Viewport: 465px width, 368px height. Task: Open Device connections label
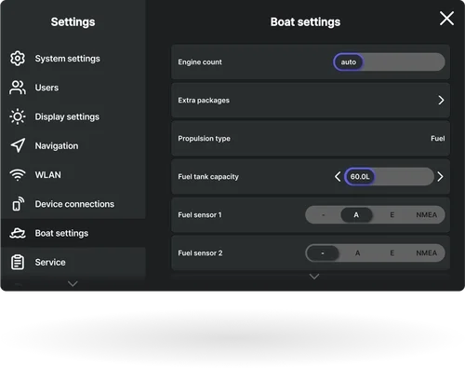coord(74,204)
